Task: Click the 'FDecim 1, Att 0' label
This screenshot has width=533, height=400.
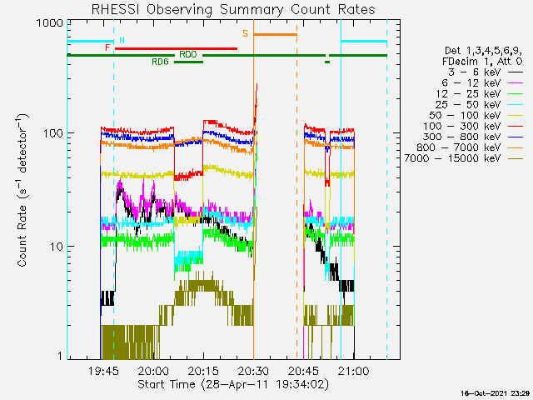Action: coord(482,62)
